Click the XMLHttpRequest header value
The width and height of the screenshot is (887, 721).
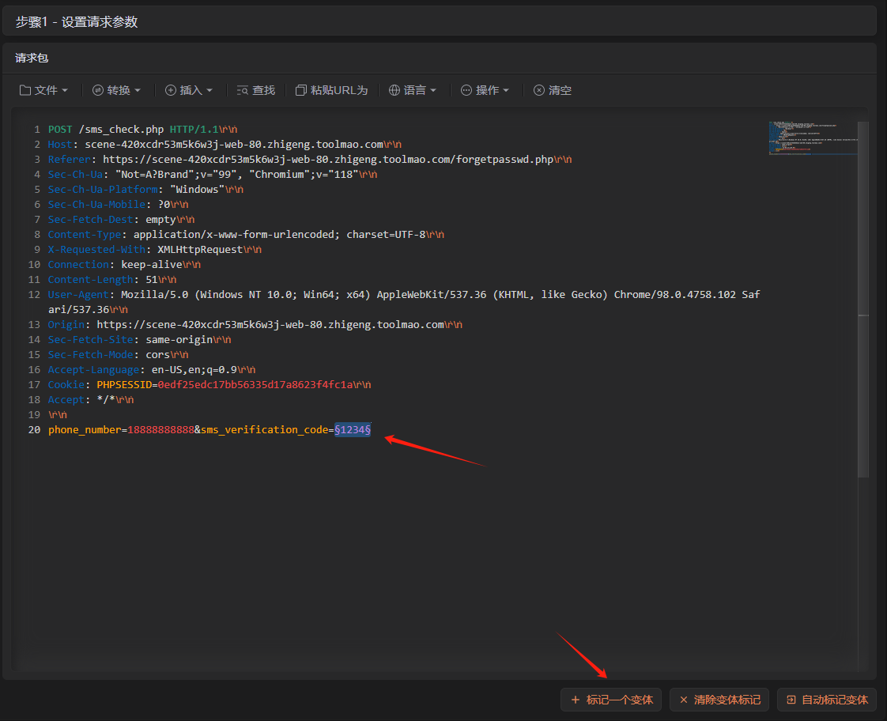200,249
